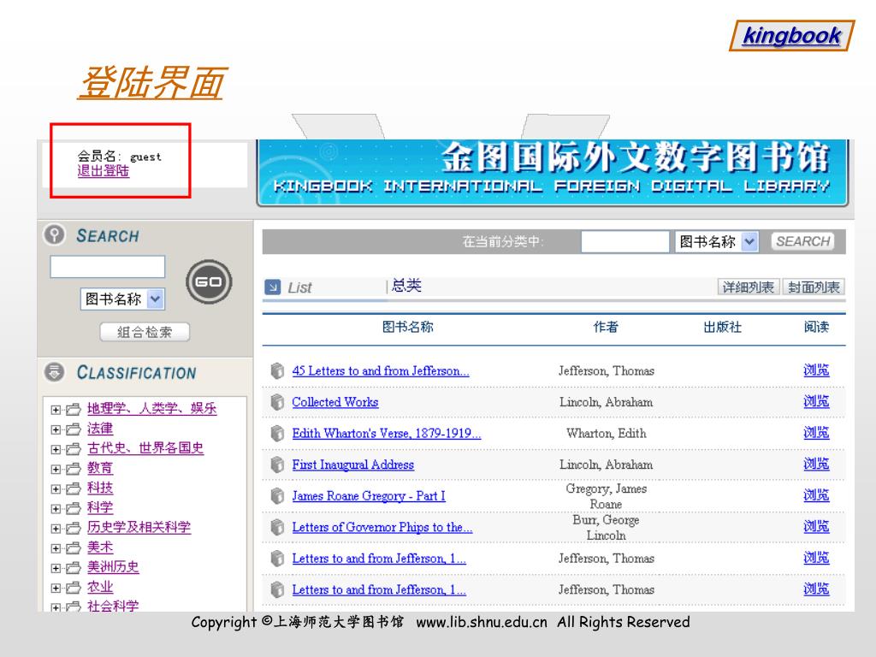Click the kingbook logo

point(791,36)
